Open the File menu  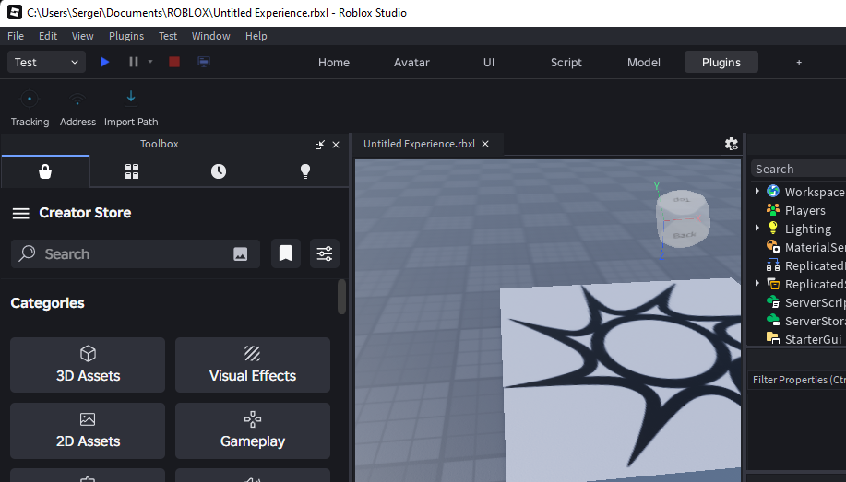click(16, 36)
